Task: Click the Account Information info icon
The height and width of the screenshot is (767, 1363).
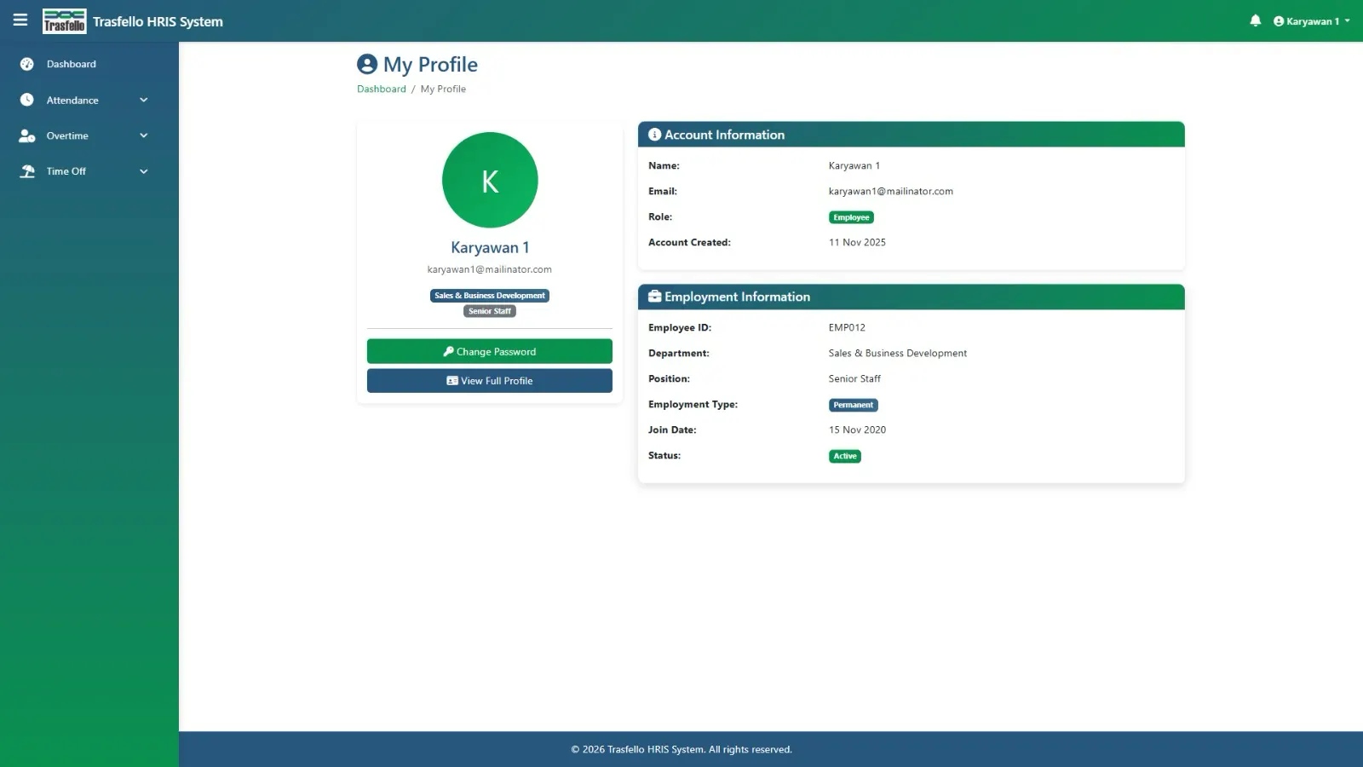Action: pyautogui.click(x=654, y=135)
